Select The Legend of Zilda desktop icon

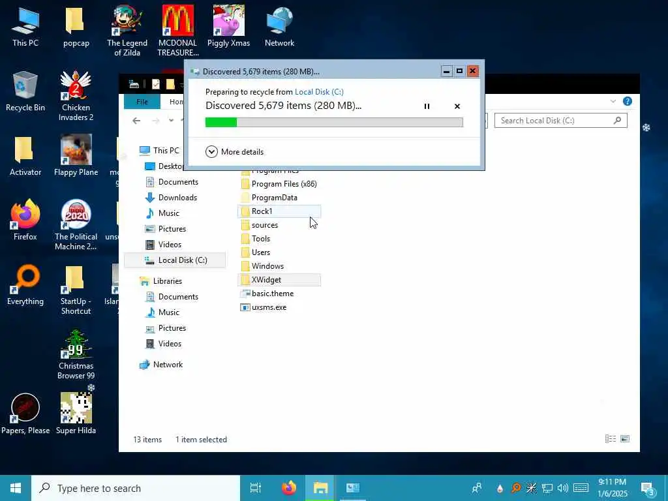127,31
